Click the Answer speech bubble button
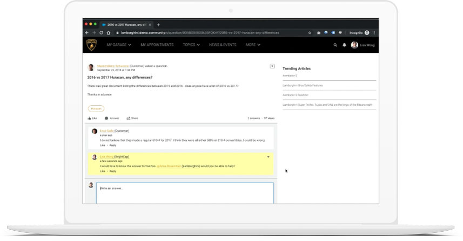This screenshot has height=241, width=463. pos(112,118)
